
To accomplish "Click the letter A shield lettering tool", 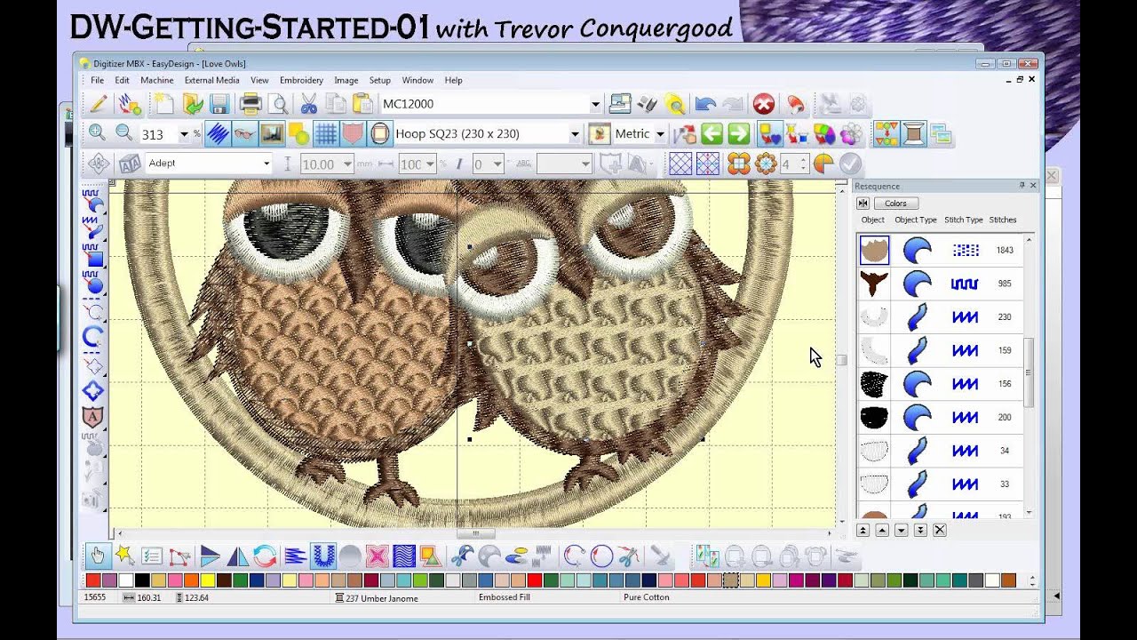I will (93, 416).
